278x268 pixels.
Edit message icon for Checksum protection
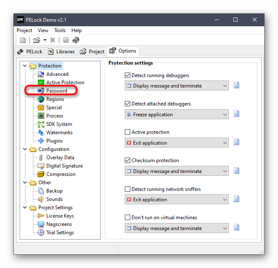[x=236, y=170]
